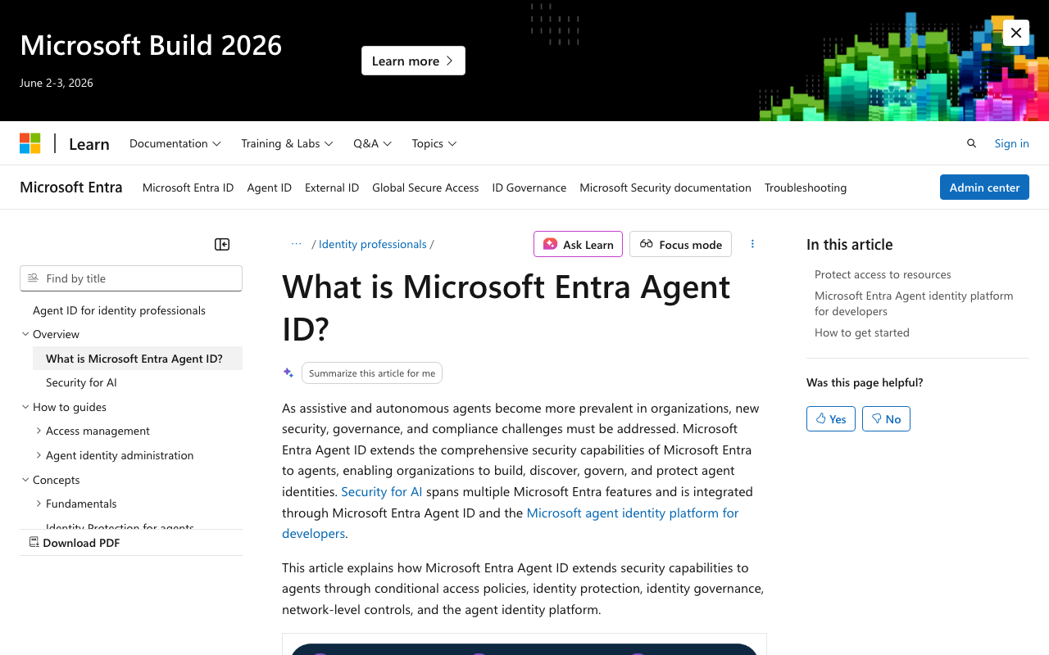Open the Microsoft Entra ID tab
1049x655 pixels.
[x=188, y=187]
